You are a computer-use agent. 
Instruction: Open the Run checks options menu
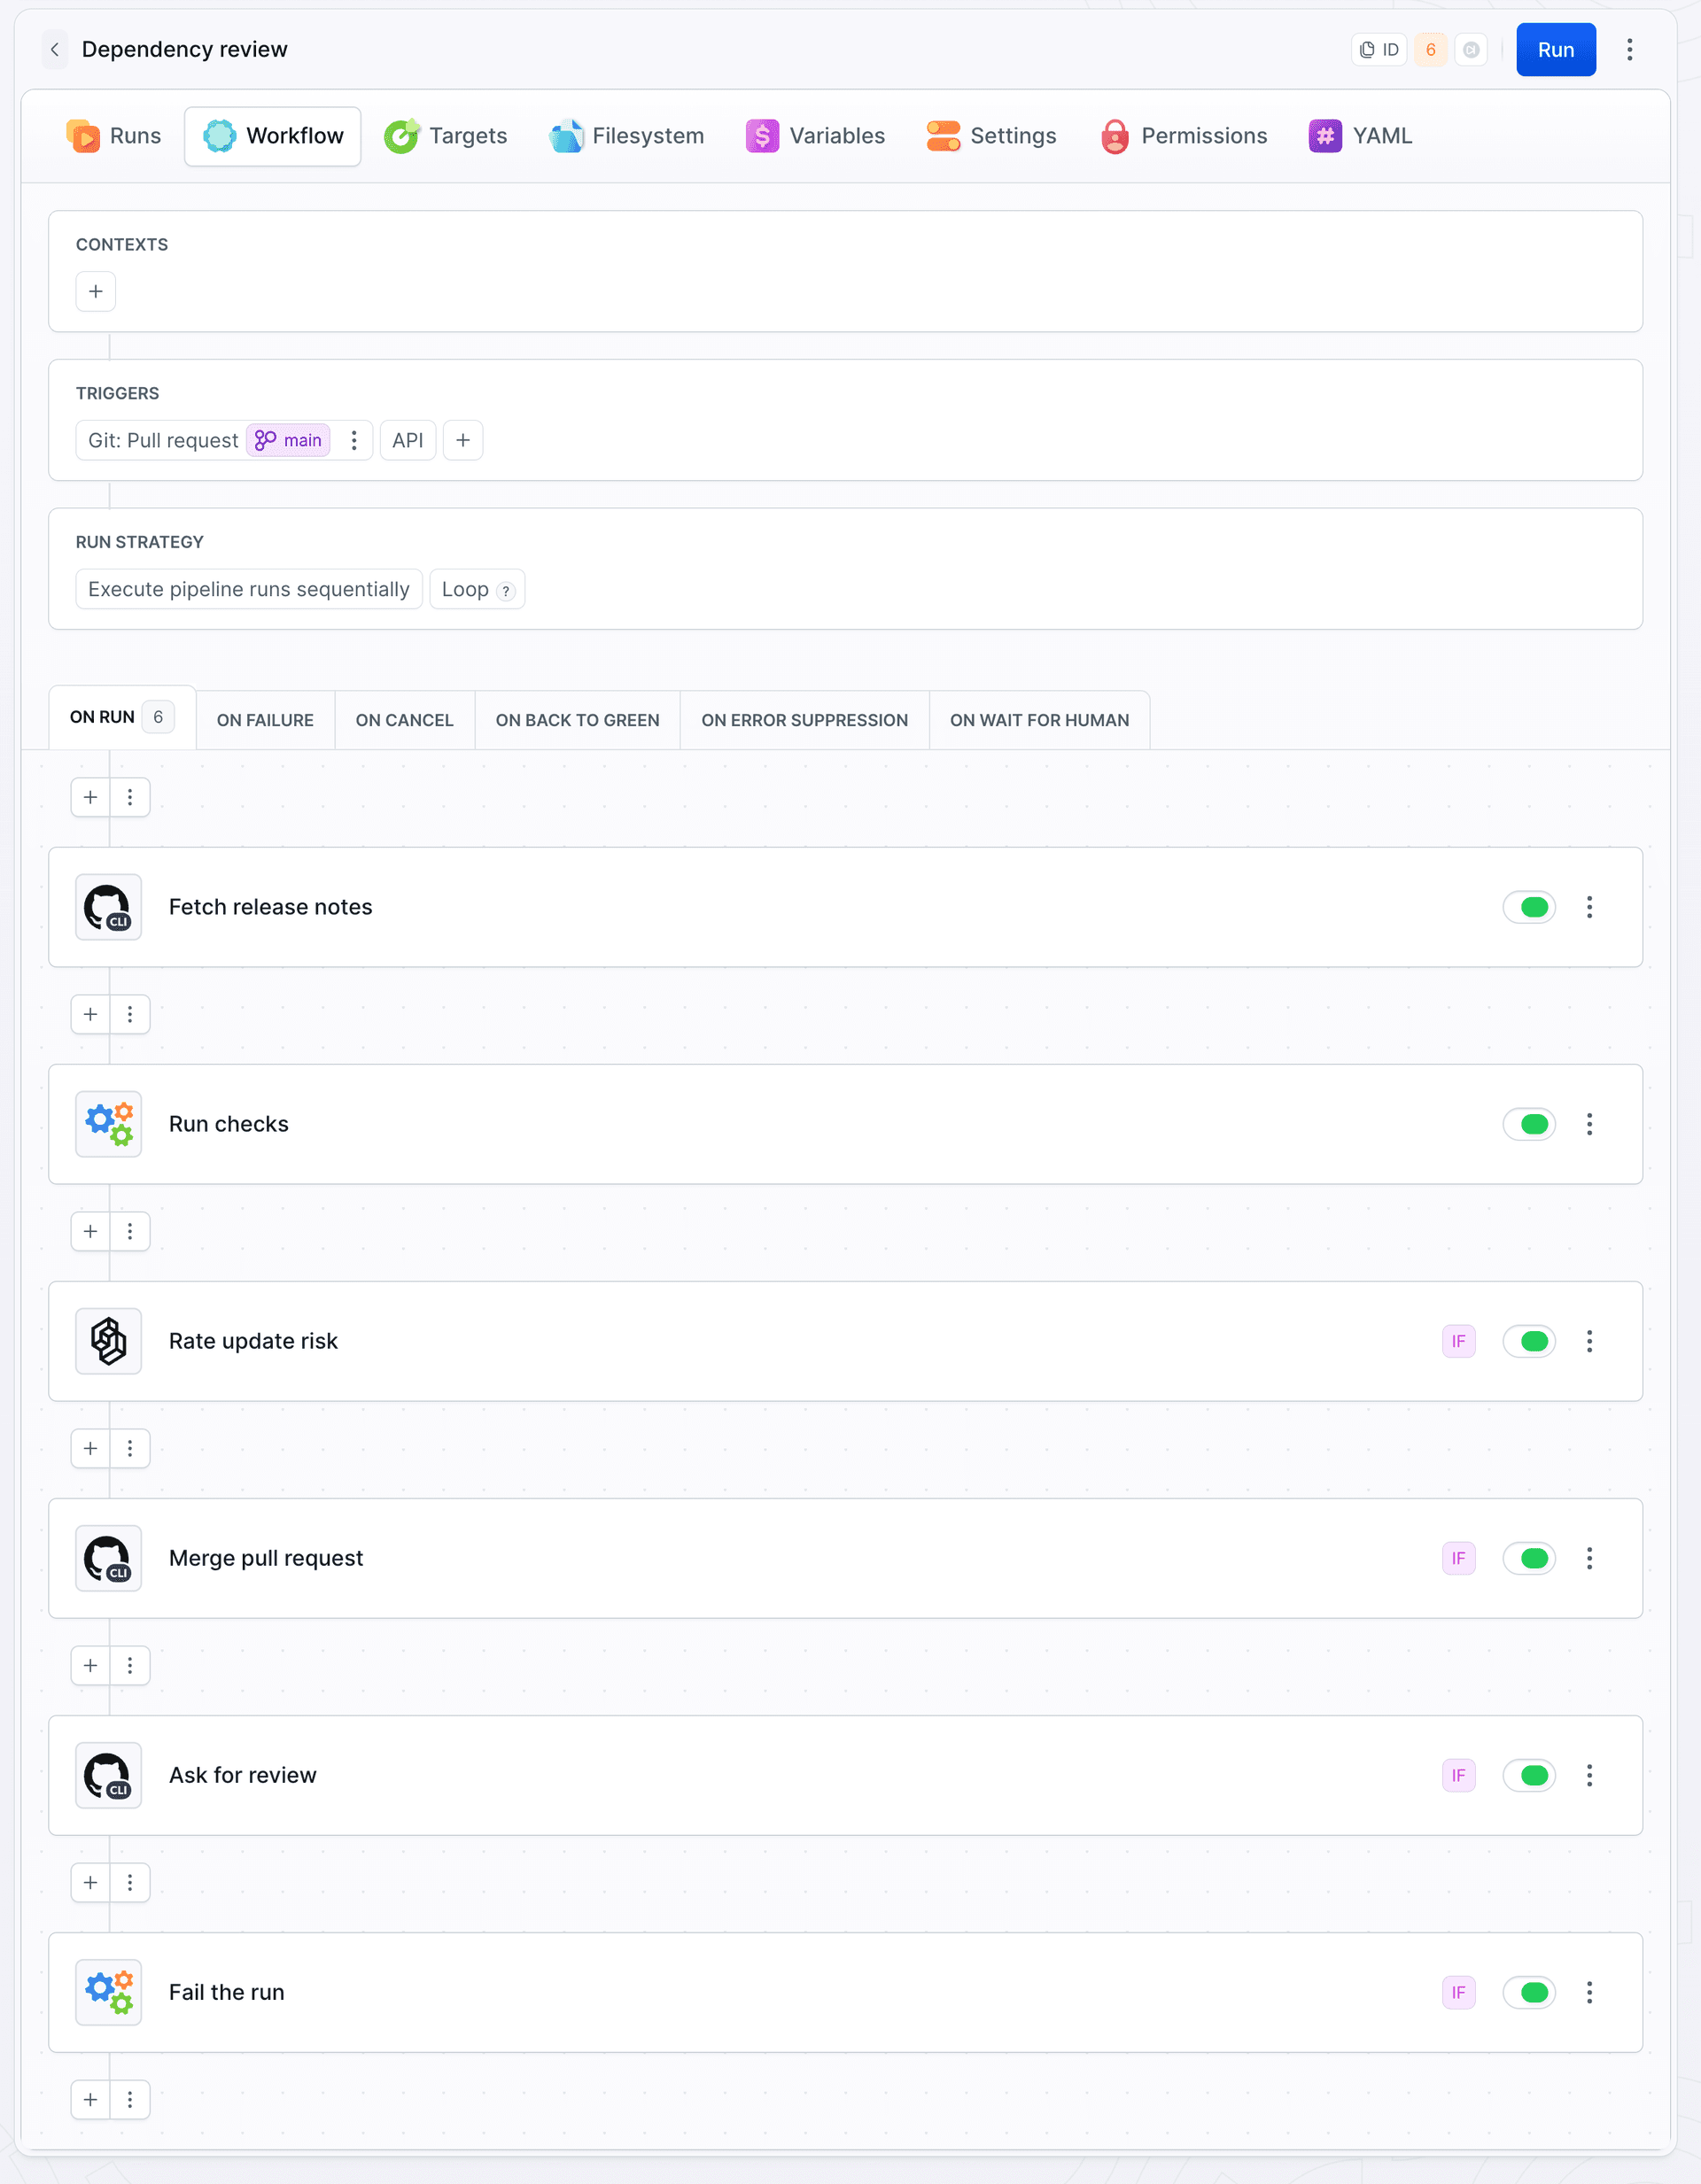(1589, 1125)
